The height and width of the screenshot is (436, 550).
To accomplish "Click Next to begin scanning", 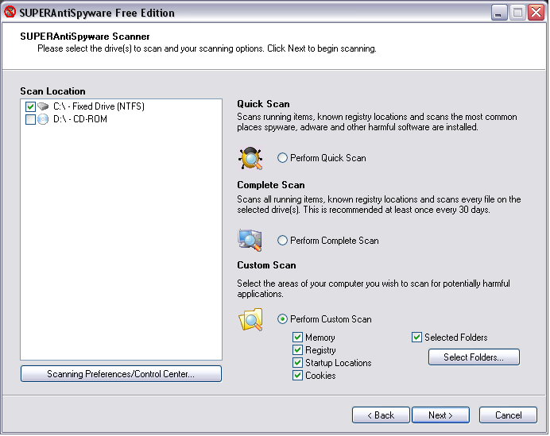I will [440, 415].
